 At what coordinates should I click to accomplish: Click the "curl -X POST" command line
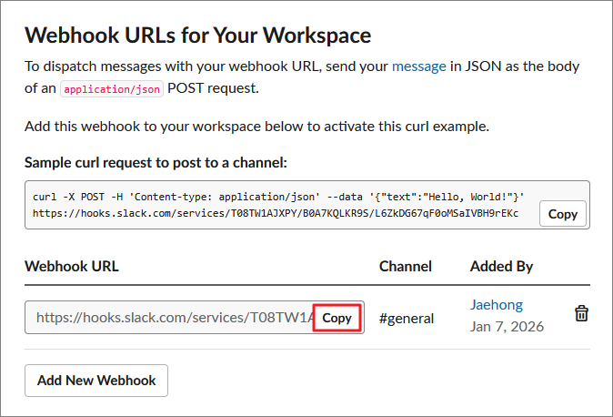point(278,197)
